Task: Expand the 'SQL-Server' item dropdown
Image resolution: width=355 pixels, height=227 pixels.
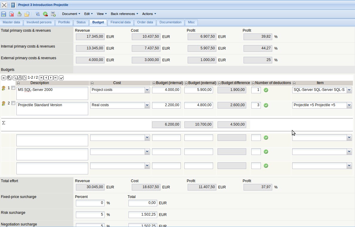Action: [x=349, y=90]
